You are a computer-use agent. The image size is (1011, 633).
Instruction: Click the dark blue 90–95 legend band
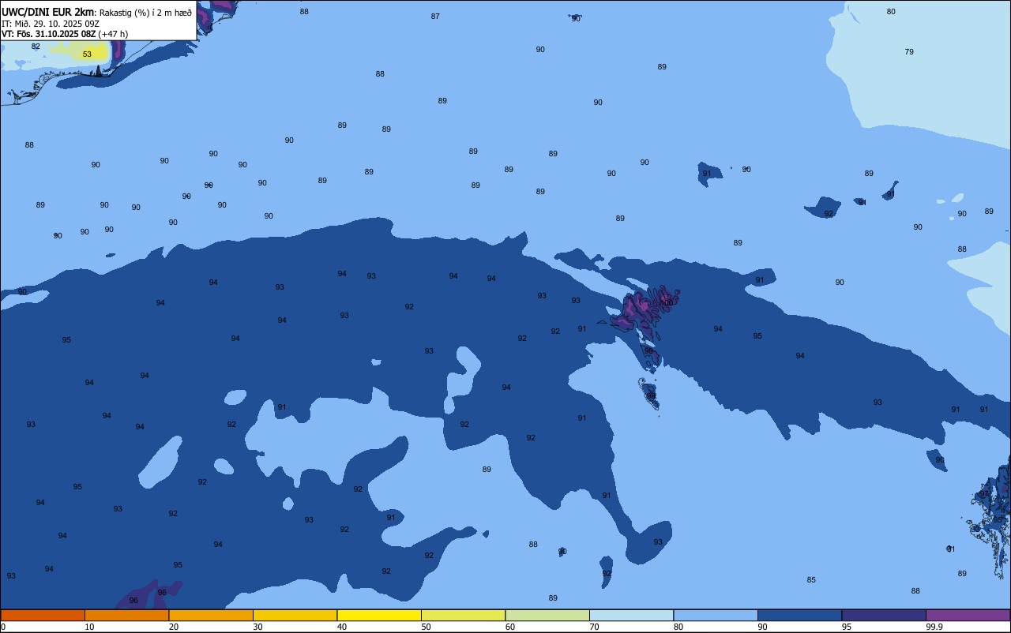[799, 615]
